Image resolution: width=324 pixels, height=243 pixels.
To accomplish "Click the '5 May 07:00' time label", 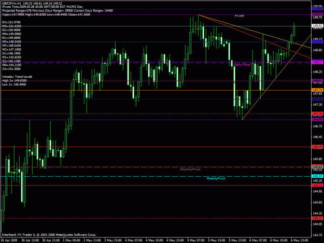I will point(196,240).
